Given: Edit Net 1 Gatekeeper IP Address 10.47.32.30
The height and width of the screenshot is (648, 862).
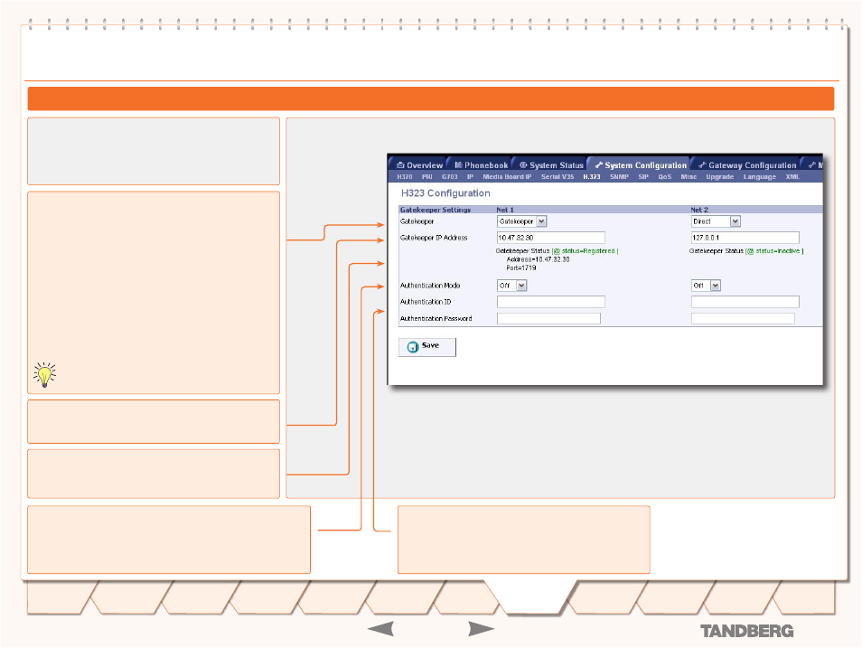Looking at the screenshot, I should (x=551, y=238).
